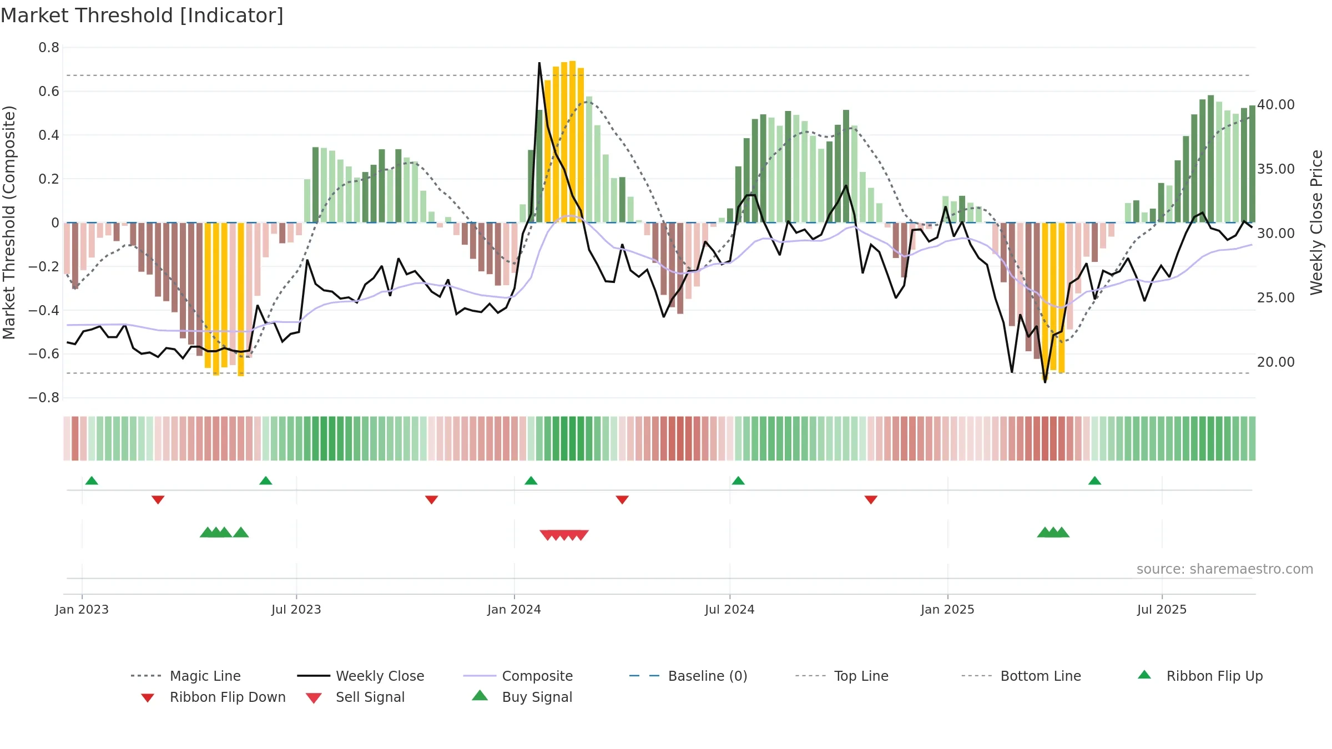The height and width of the screenshot is (749, 1332).
Task: Click the Ribbon Flip Up marker at Jul 2024
Action: 738,480
